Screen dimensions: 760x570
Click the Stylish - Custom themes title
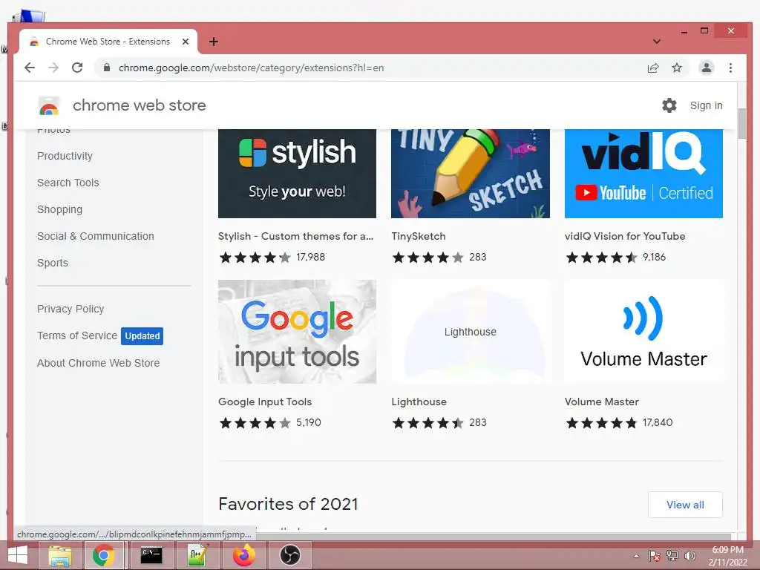(x=295, y=236)
